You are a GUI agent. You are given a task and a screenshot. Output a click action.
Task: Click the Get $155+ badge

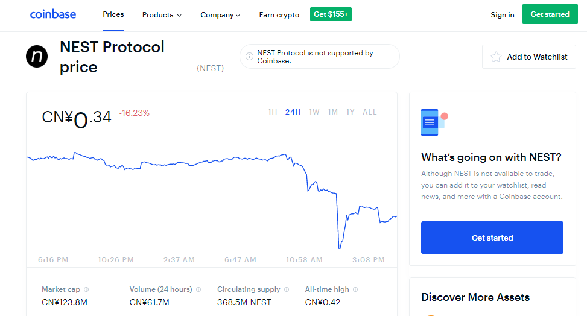pyautogui.click(x=331, y=14)
